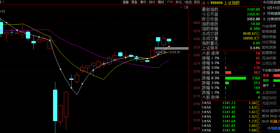Viewport: 280px width, 133px height.
Task: Click the 深证20日 entry
Action: (x=269, y=98)
